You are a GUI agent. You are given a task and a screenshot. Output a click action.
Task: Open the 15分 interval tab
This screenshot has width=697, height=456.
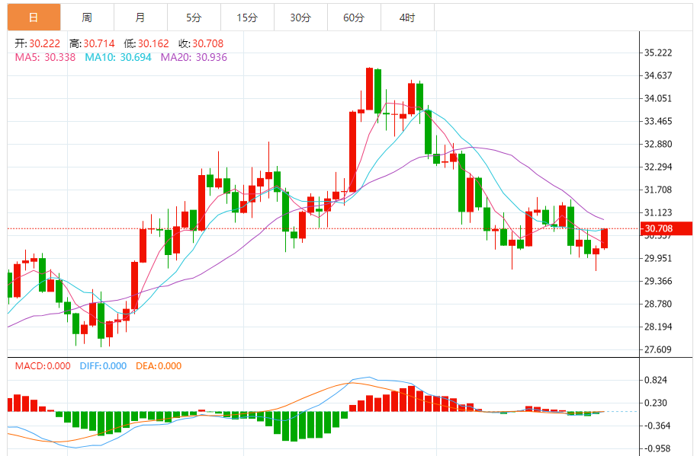[247, 18]
